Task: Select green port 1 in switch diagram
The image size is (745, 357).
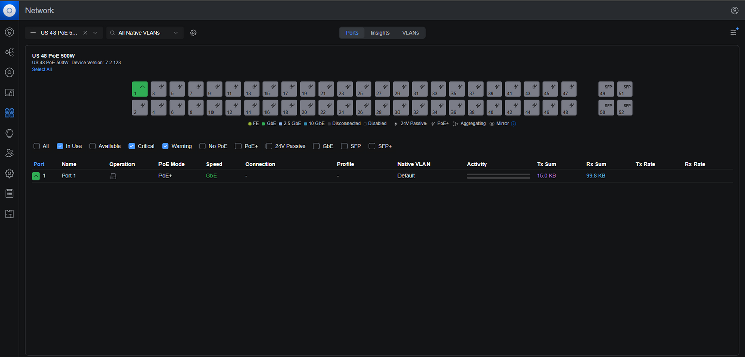Action: click(x=140, y=89)
